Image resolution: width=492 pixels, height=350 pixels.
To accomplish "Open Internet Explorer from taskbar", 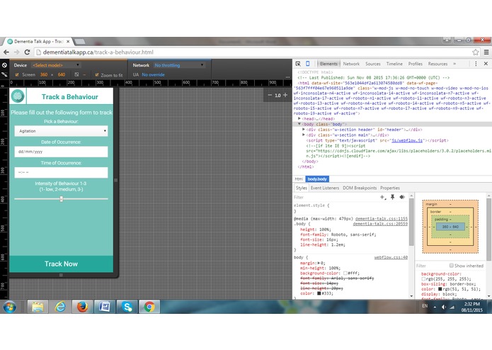I will tap(60, 306).
